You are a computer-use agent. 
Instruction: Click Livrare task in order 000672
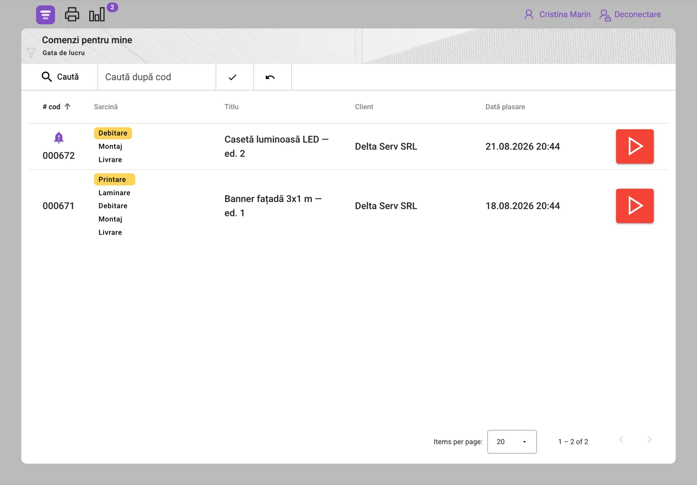(x=110, y=160)
